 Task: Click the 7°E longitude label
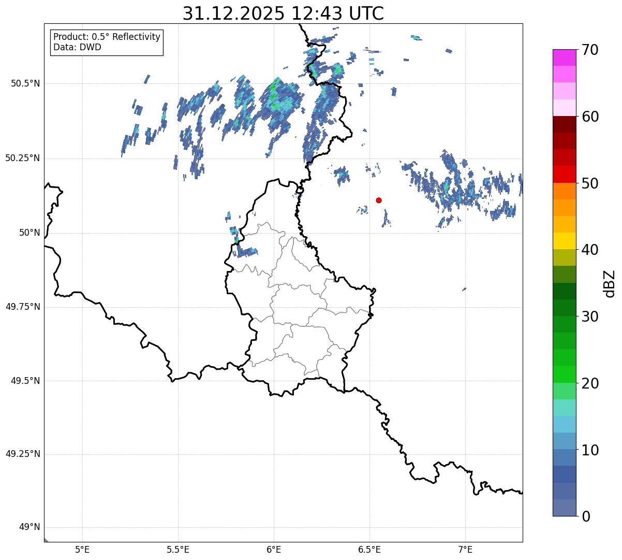coord(465,550)
